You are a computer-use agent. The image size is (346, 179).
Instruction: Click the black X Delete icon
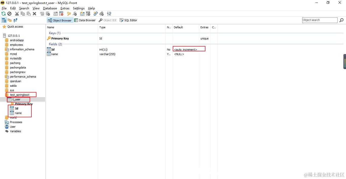click(34, 14)
